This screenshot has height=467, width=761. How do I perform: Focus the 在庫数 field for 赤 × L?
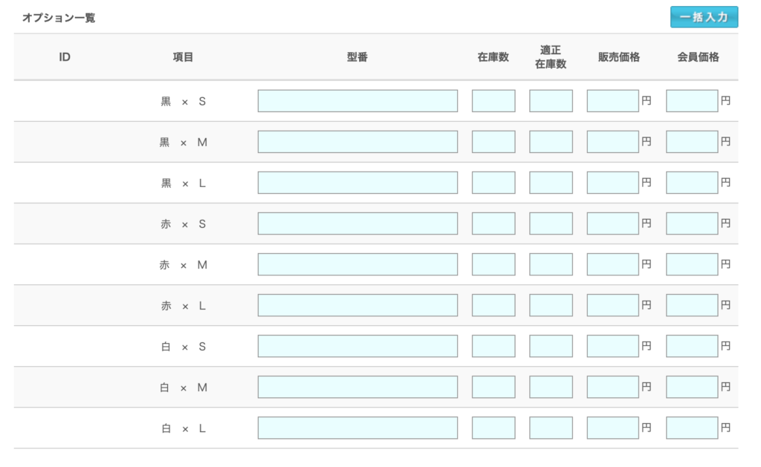[493, 305]
